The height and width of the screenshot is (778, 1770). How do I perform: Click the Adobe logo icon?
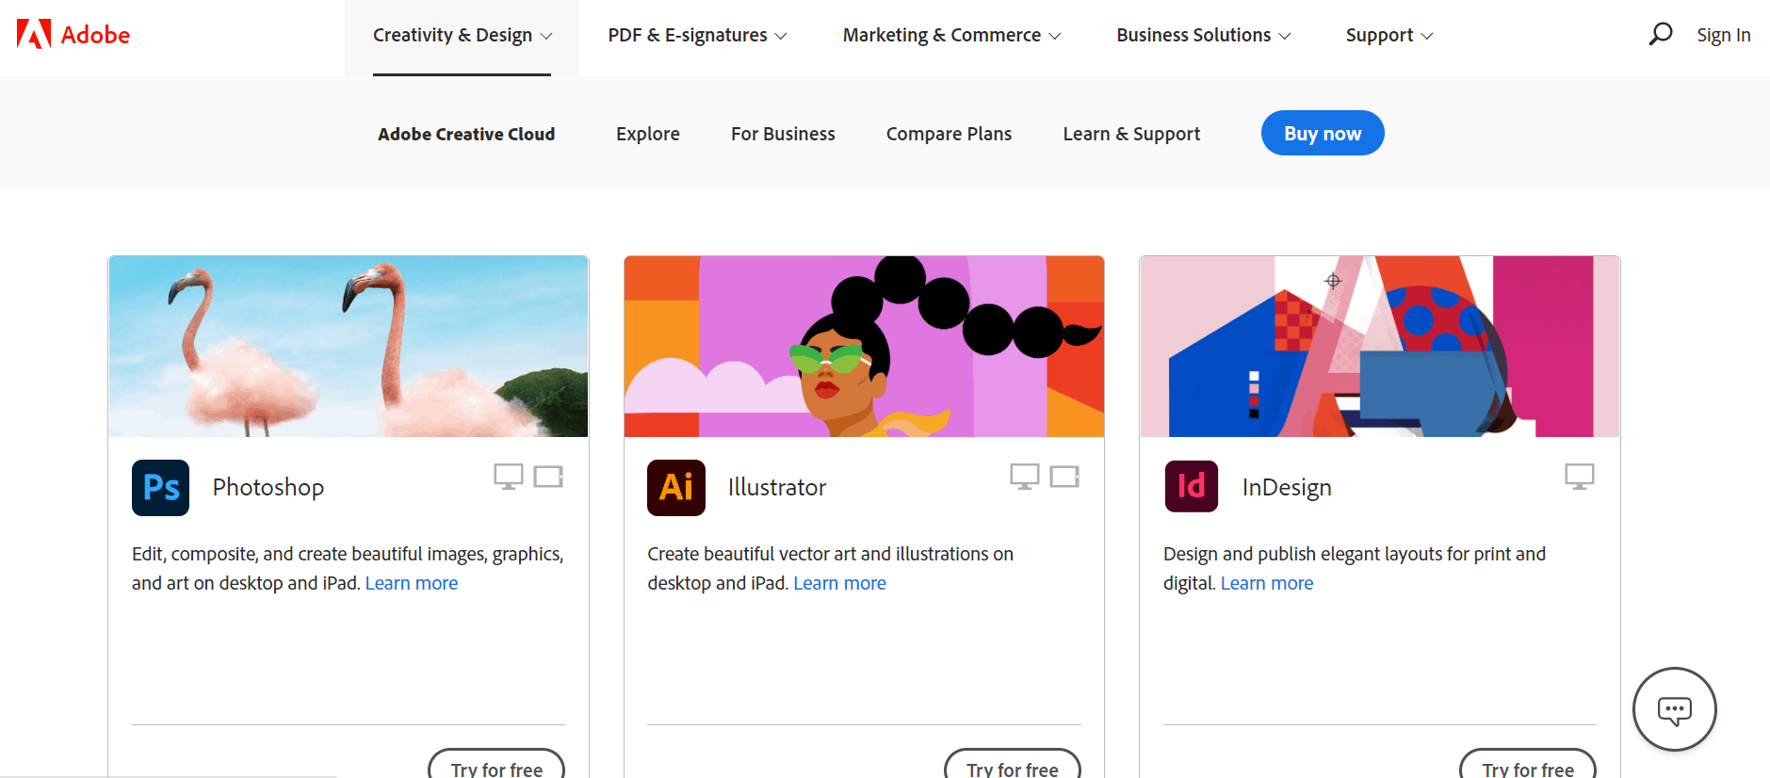[x=34, y=34]
